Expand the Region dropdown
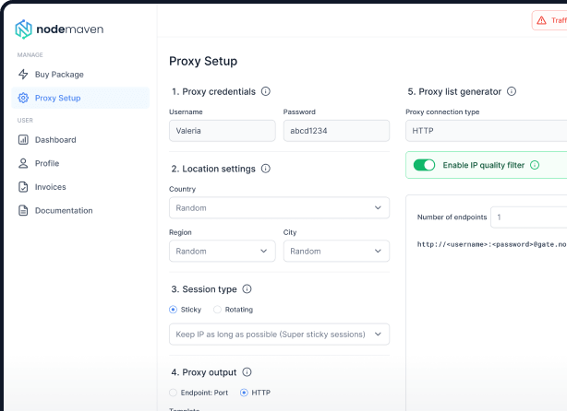The image size is (567, 411). (222, 251)
